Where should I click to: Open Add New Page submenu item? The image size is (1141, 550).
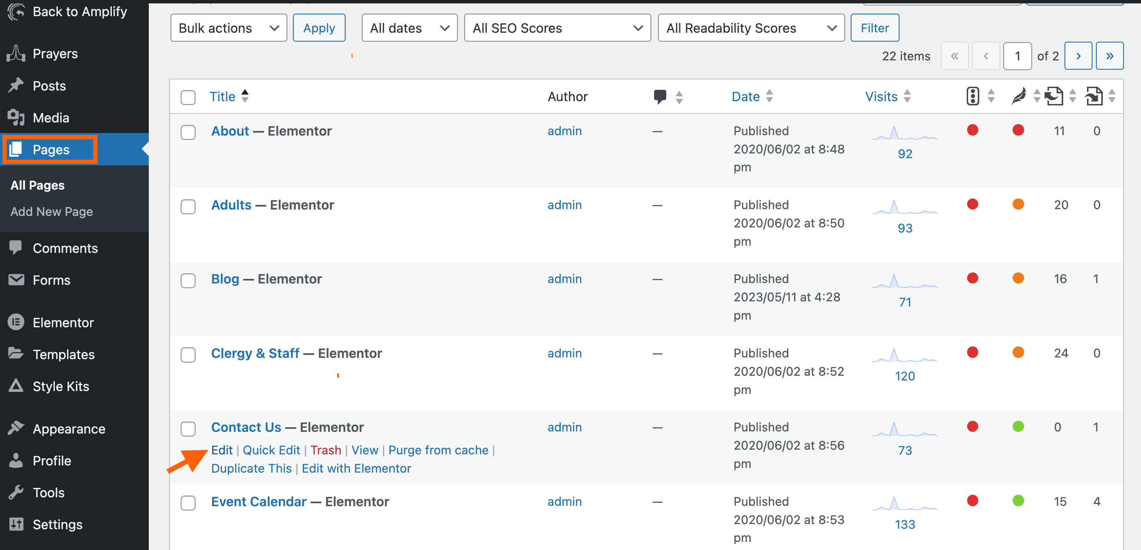(x=51, y=211)
